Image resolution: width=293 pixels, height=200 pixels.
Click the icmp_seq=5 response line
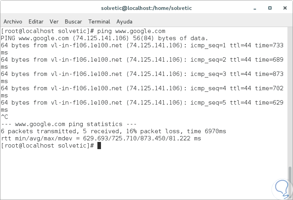click(142, 103)
